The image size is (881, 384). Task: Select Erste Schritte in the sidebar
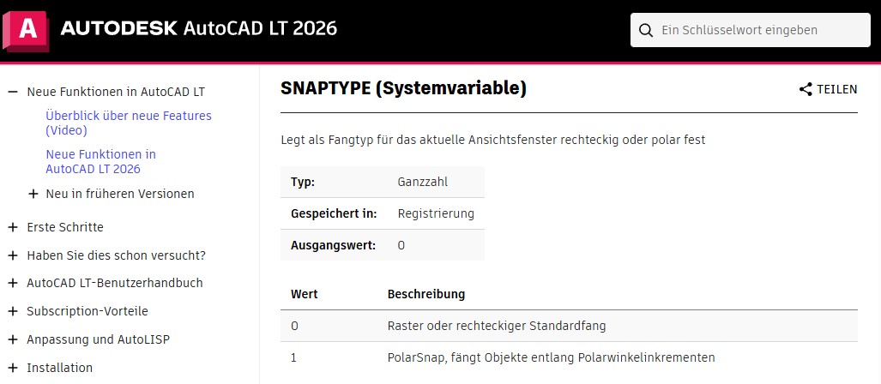pos(65,227)
